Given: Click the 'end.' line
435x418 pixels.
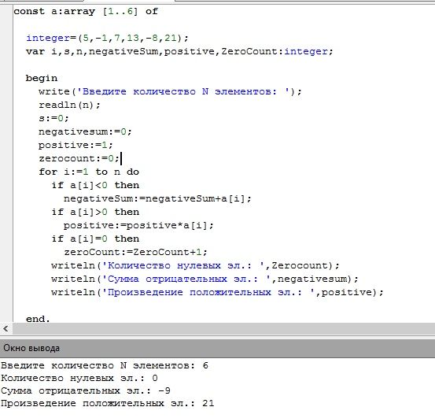Looking at the screenshot, I should [38, 319].
